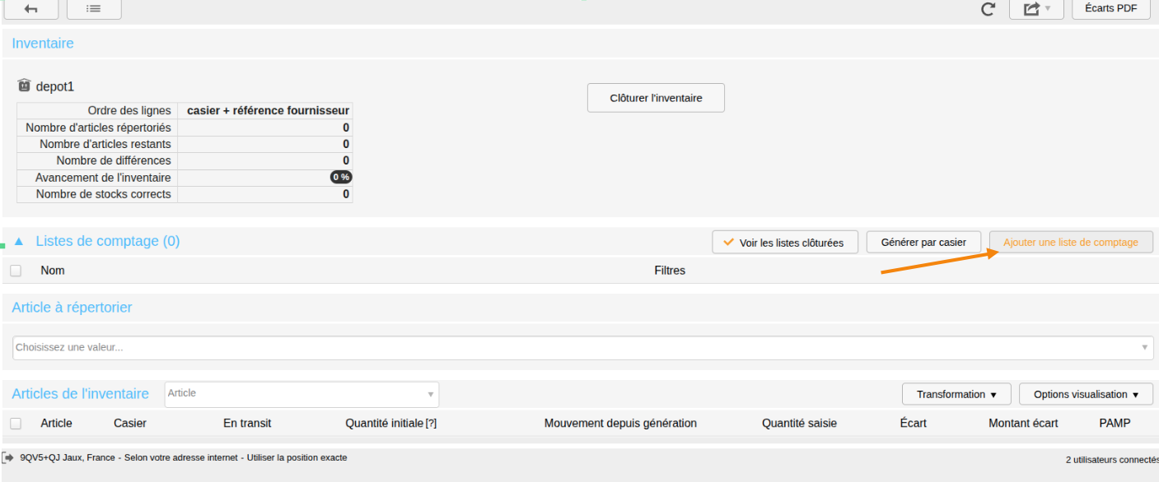The width and height of the screenshot is (1159, 482).
Task: Open the Transformation dropdown menu
Action: click(956, 395)
